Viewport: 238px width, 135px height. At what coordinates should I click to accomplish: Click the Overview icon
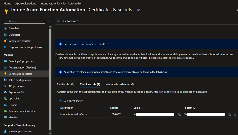click(x=5, y=28)
